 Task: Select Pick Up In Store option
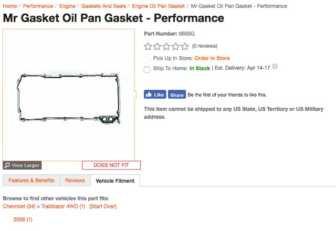tap(147, 59)
